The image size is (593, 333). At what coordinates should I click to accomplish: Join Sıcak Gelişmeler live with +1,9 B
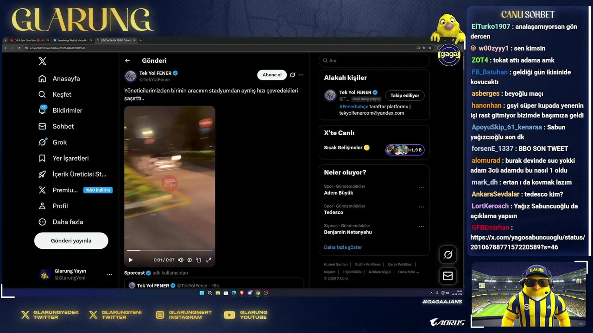[x=405, y=150]
